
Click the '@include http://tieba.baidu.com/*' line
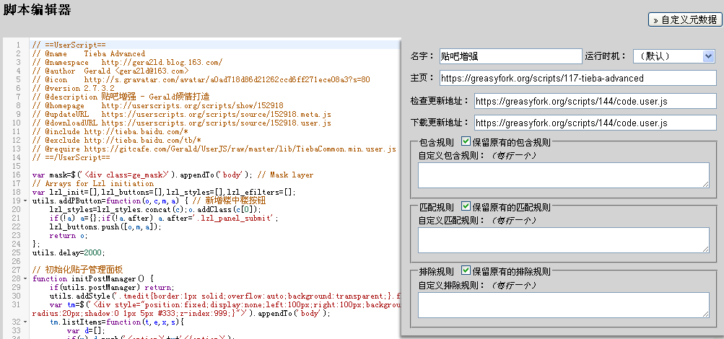[x=110, y=131]
